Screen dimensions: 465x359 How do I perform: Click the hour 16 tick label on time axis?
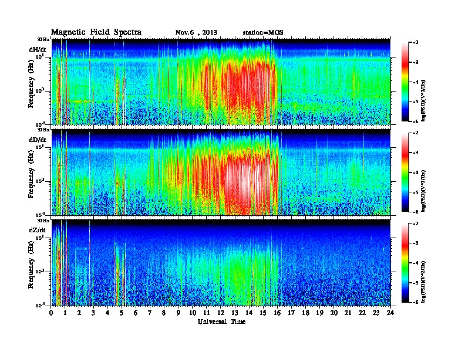pos(277,313)
